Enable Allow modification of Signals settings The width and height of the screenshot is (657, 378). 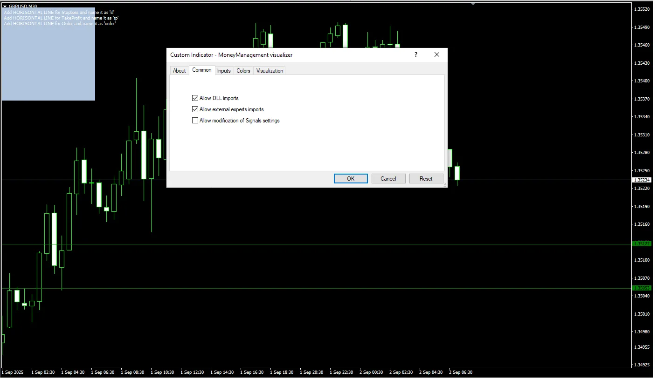click(195, 121)
